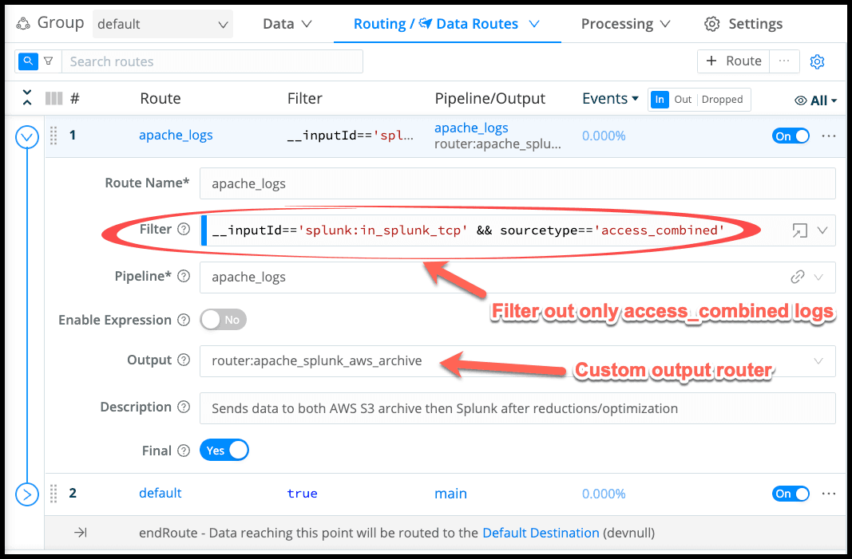Open the Data menu

coord(287,24)
